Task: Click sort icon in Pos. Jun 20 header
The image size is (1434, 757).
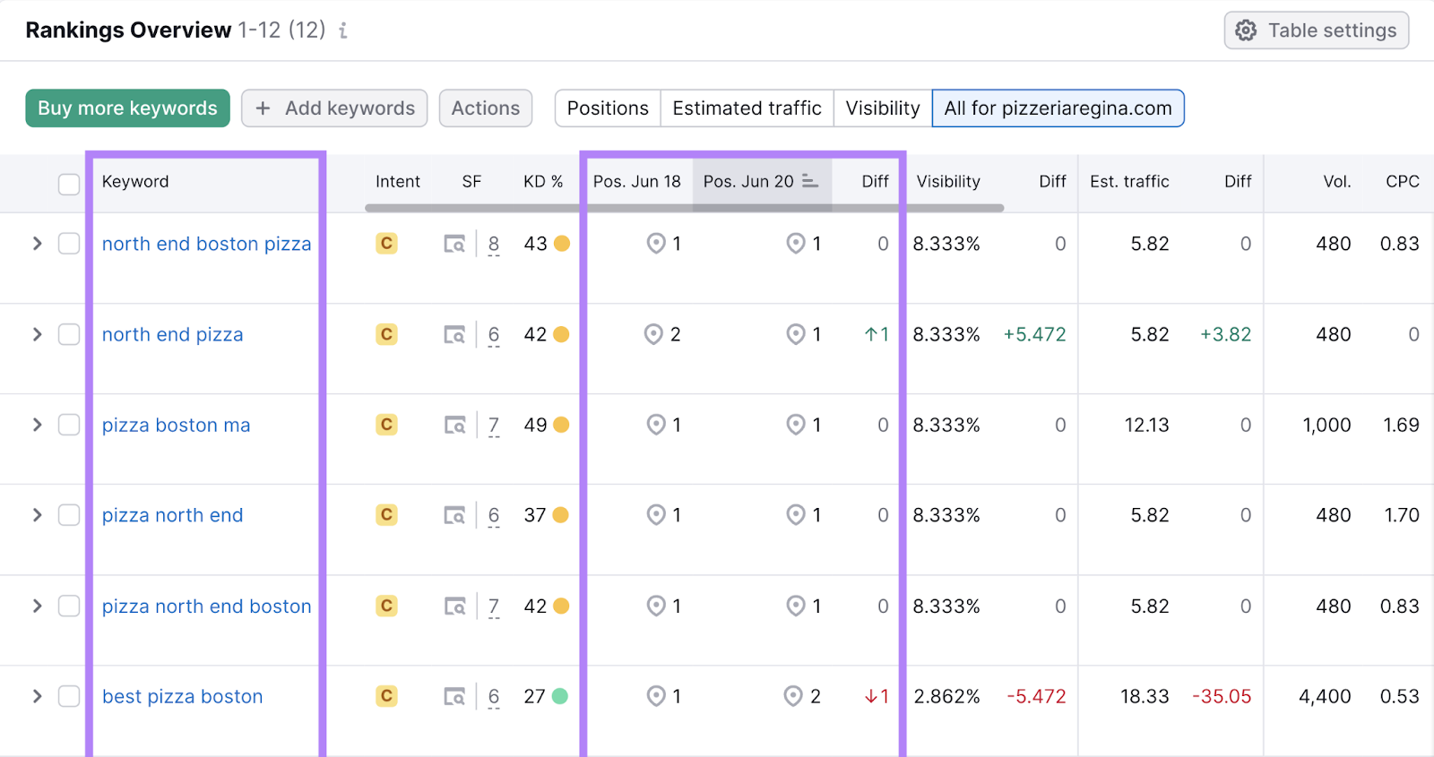Action: pyautogui.click(x=810, y=181)
